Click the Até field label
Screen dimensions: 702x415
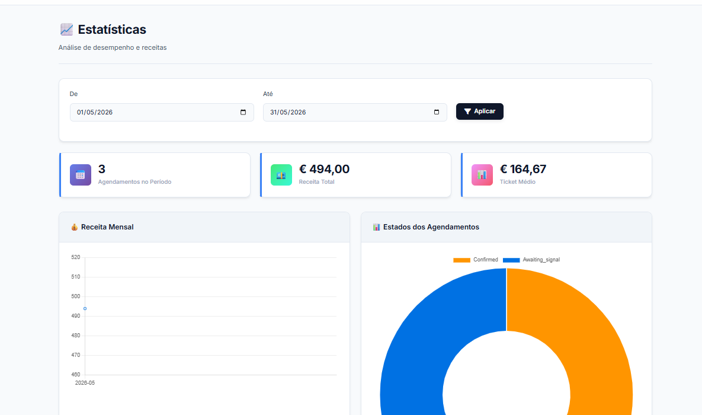point(268,94)
